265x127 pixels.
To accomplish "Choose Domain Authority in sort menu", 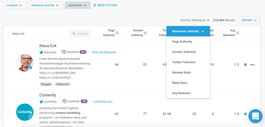I will coord(184,52).
